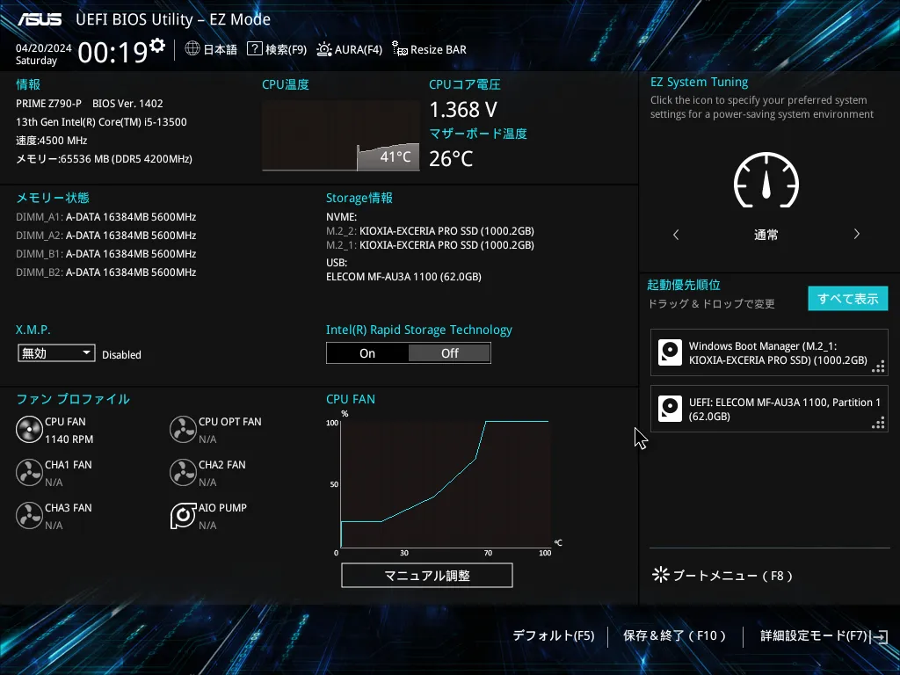Click the 速度:4500 MHz speed line
Screen dimensions: 900x675
tap(52, 141)
